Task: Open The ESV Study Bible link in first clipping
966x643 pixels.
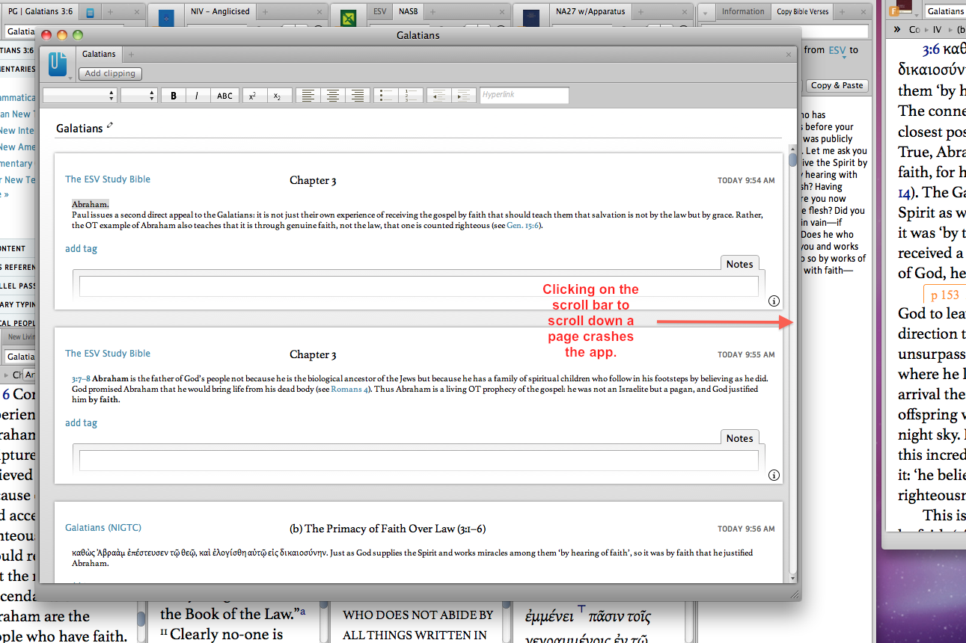Action: click(108, 179)
